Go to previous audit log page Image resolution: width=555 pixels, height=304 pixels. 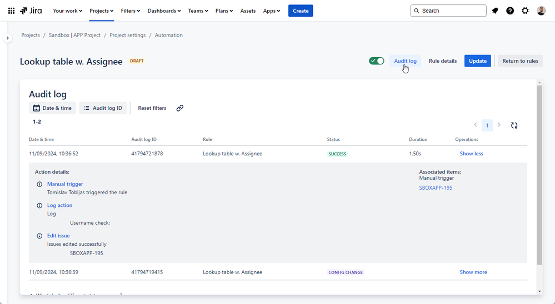(x=476, y=125)
